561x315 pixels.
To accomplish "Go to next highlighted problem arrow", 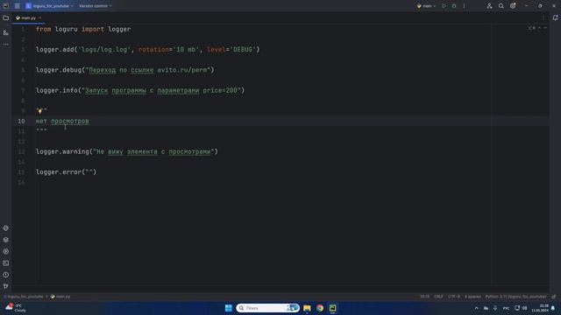I will coord(545,28).
